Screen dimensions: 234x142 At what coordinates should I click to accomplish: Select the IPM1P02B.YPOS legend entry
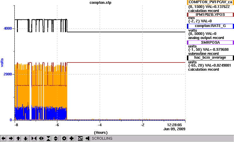click(x=210, y=14)
